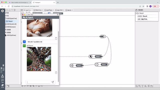
Task: Click the globe icon at properties panel bottom
Action: coord(148,86)
